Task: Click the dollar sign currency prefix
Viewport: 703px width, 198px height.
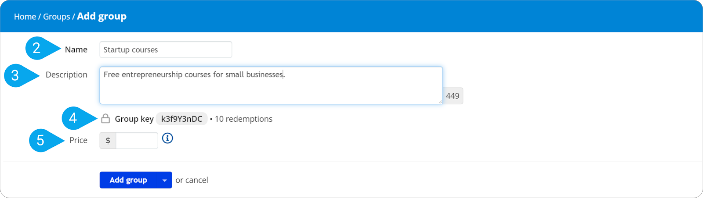Action: (108, 141)
